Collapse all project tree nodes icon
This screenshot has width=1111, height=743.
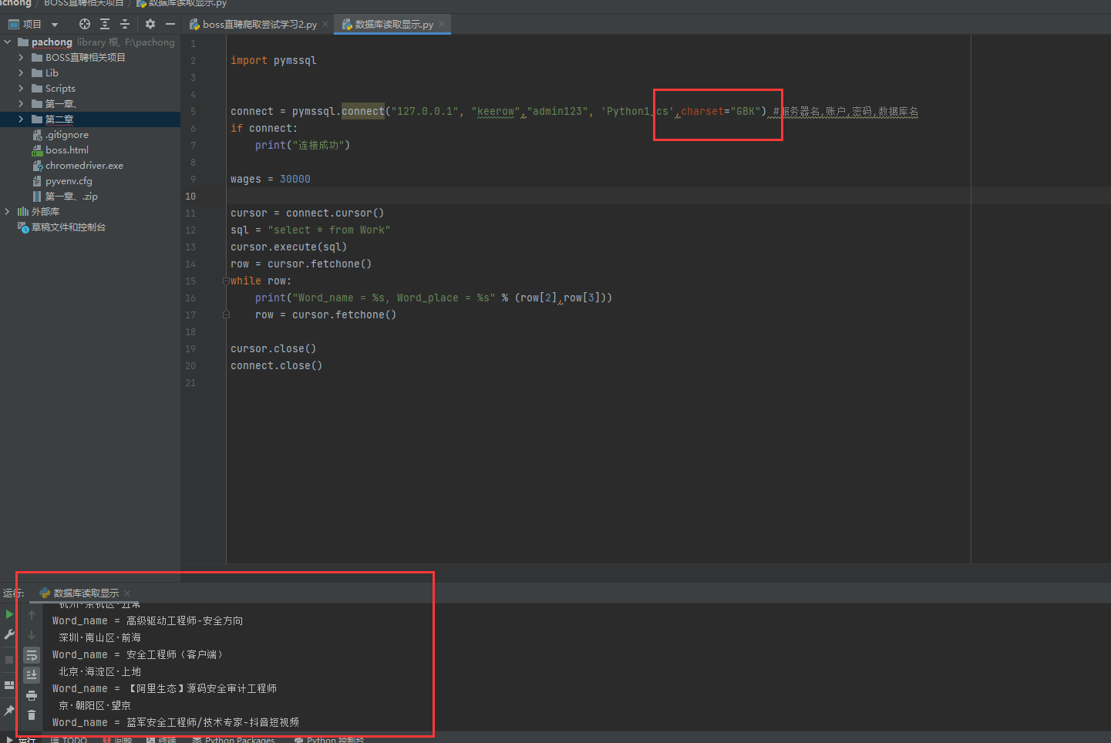pos(125,24)
